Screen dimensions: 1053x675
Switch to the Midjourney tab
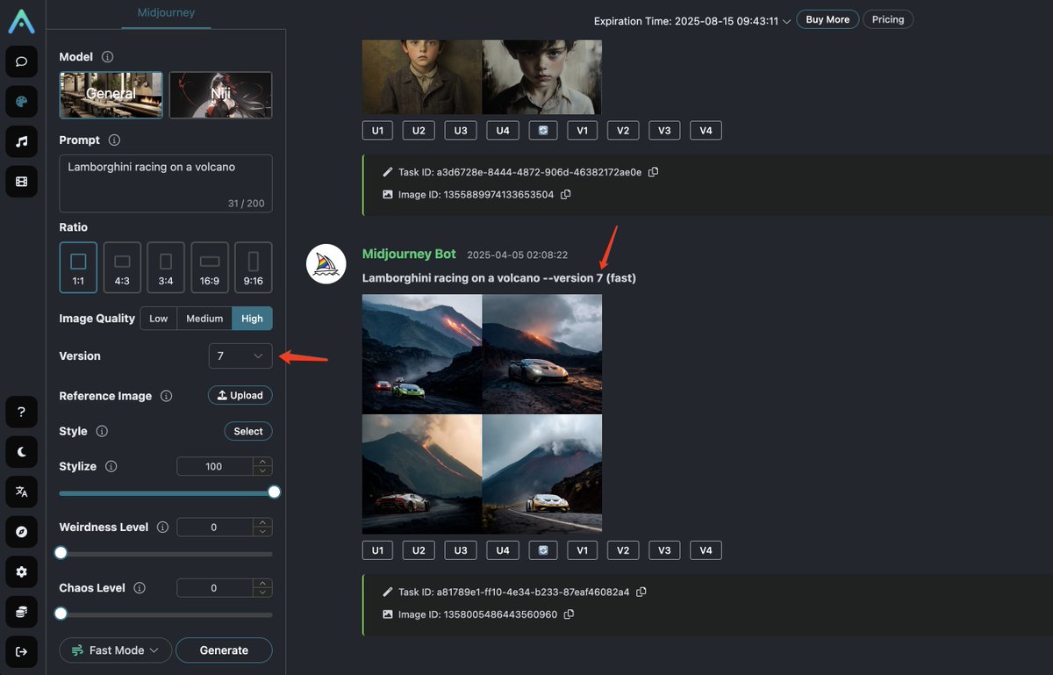pyautogui.click(x=166, y=13)
